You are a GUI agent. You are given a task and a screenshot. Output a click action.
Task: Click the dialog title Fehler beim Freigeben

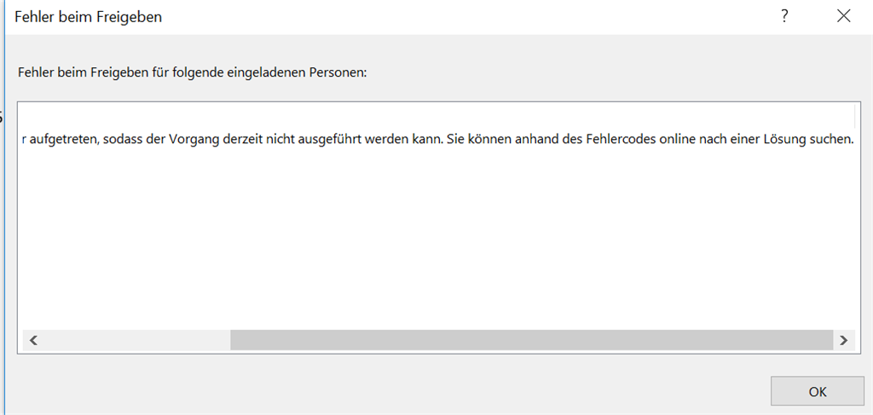tap(88, 17)
